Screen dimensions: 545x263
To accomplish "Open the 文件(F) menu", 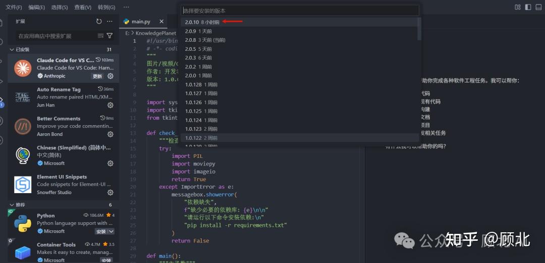I will (x=14, y=7).
